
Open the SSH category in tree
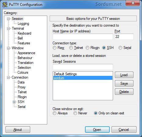[21, 102]
